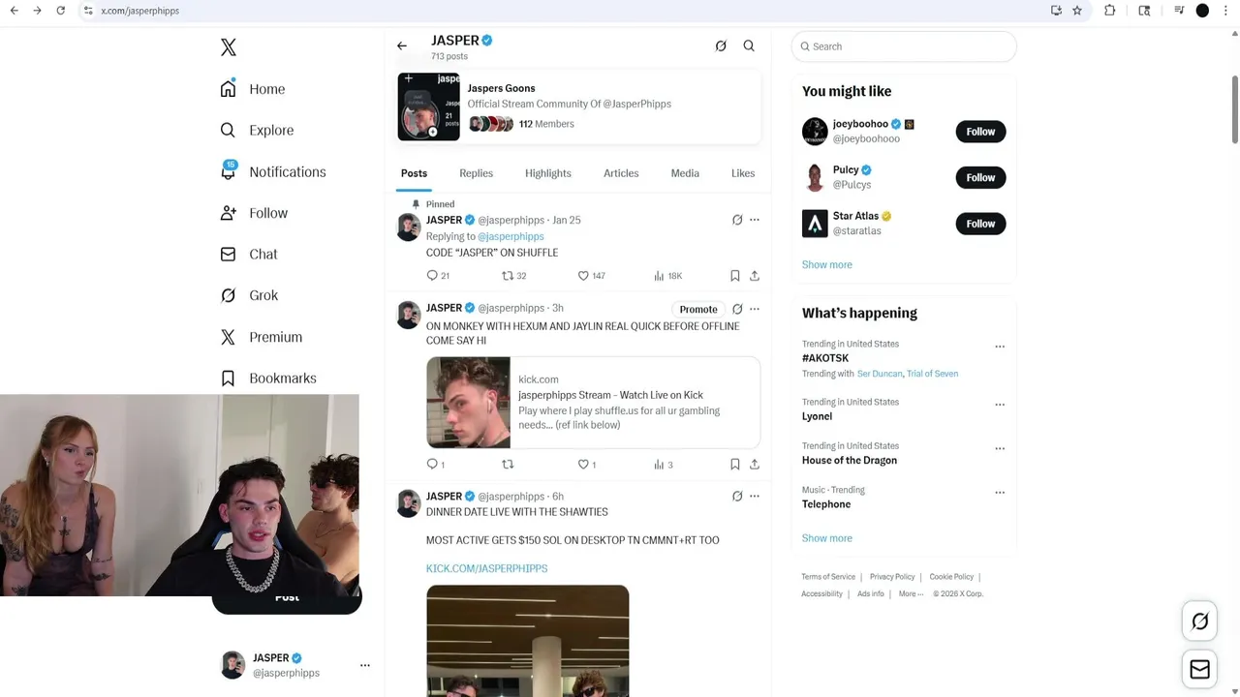Click Grok icon on ON MONKEY post
The height and width of the screenshot is (697, 1240).
[737, 309]
